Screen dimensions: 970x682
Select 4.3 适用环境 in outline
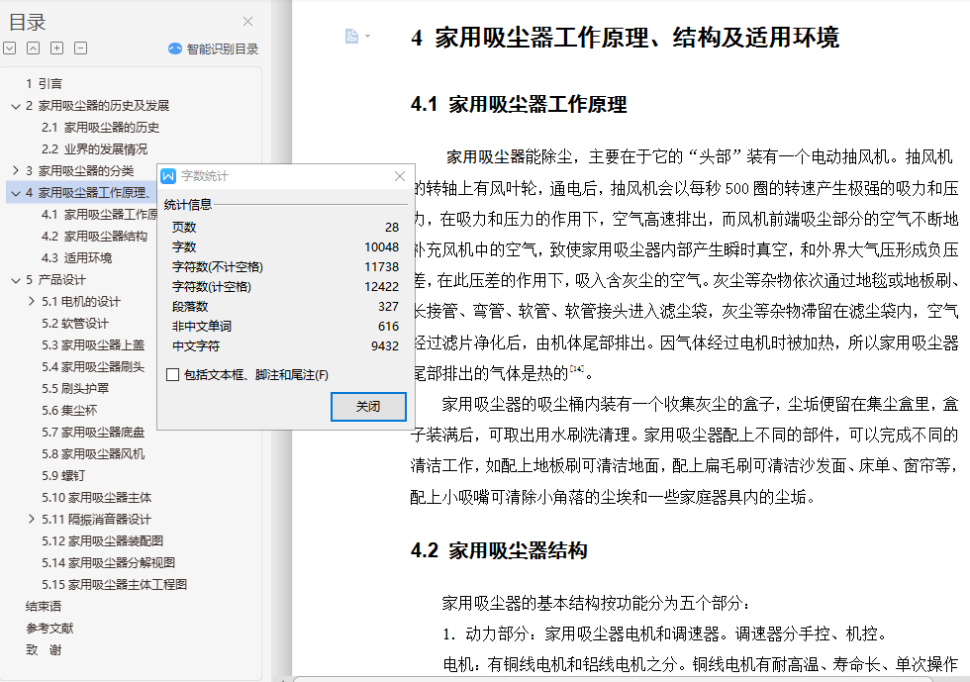(x=77, y=258)
